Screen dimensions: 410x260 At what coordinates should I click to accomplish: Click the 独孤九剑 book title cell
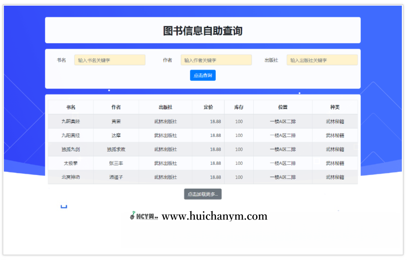[71, 149]
